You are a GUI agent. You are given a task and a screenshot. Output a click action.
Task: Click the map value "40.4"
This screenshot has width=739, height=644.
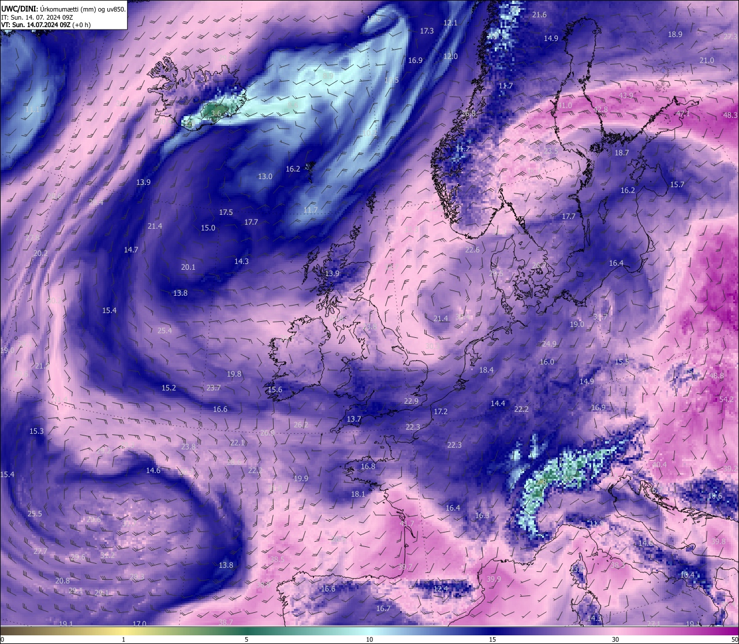click(x=659, y=465)
